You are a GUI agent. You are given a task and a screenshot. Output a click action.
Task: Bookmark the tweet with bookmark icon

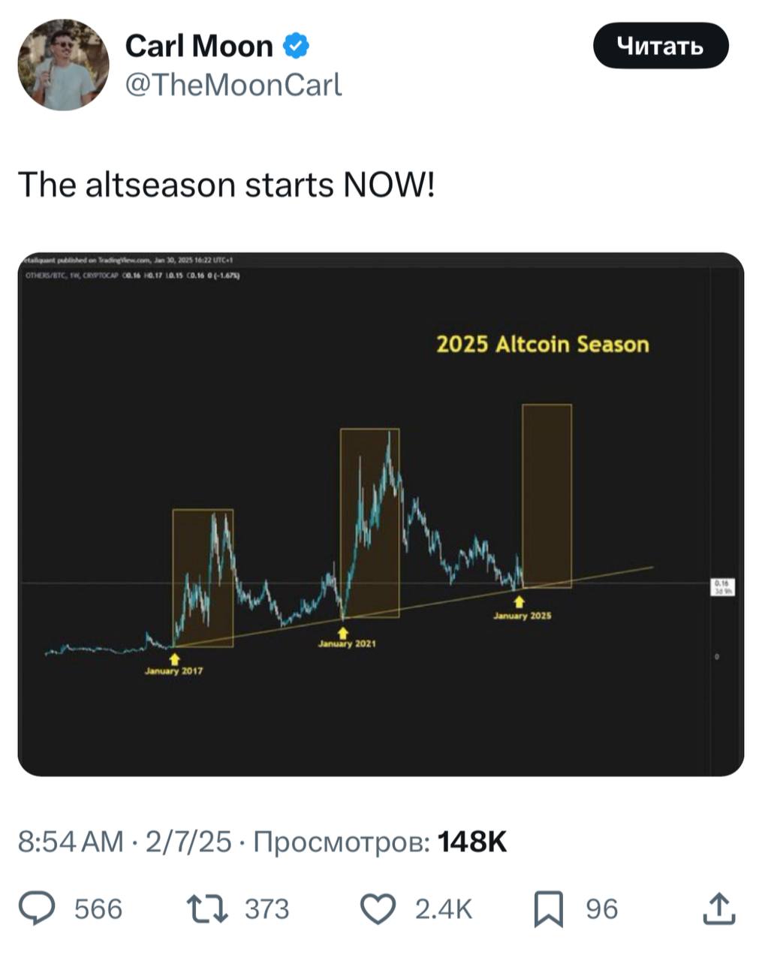click(x=549, y=909)
